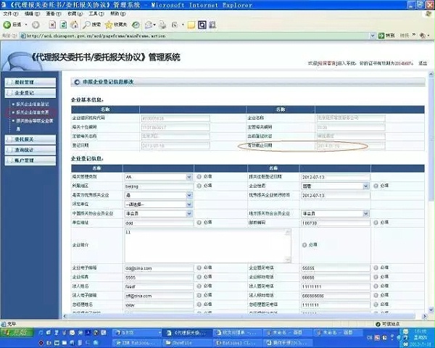Click the Print toolbar icon
This screenshot has width=435, height=348.
[163, 25]
